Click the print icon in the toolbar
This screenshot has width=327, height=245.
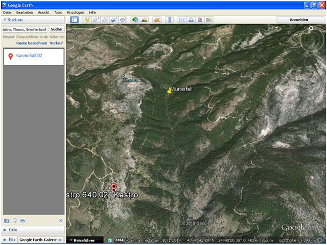(191, 20)
